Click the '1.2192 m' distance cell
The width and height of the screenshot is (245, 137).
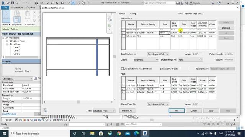(203, 33)
